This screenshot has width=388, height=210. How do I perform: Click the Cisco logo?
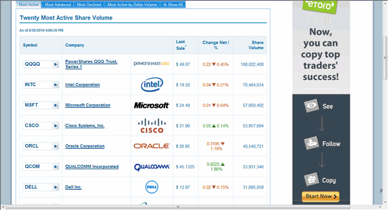tap(152, 126)
